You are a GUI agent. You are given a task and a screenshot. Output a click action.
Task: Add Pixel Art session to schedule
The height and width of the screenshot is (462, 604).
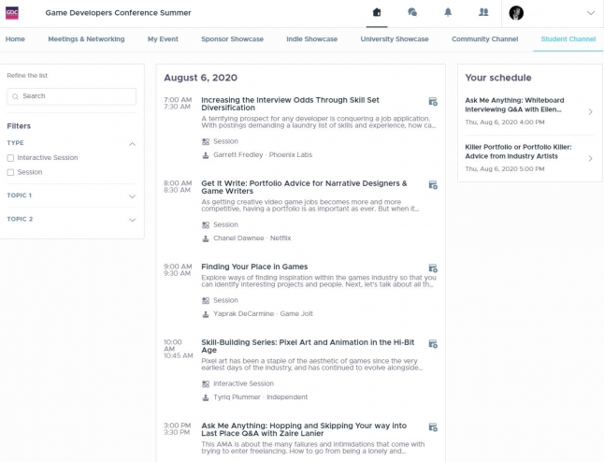coord(432,344)
